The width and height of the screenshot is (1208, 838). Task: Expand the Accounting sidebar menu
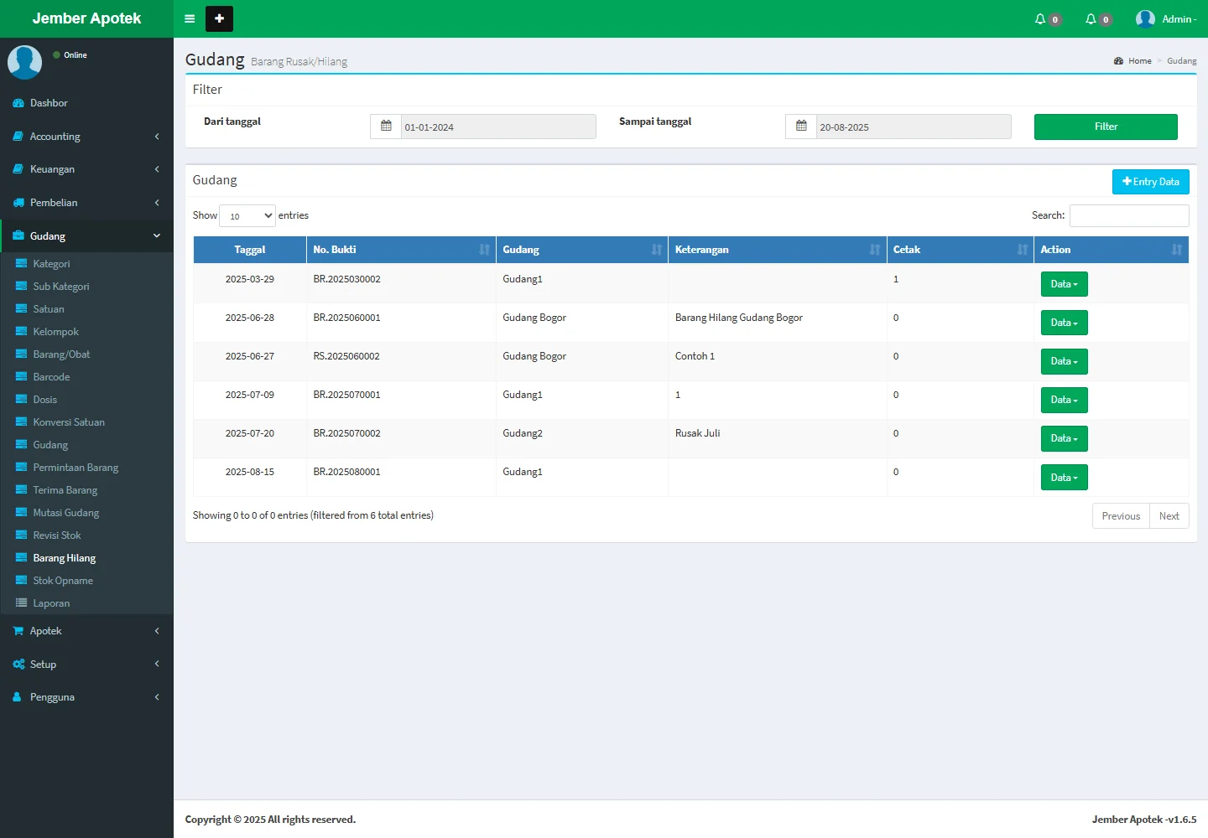(86, 137)
